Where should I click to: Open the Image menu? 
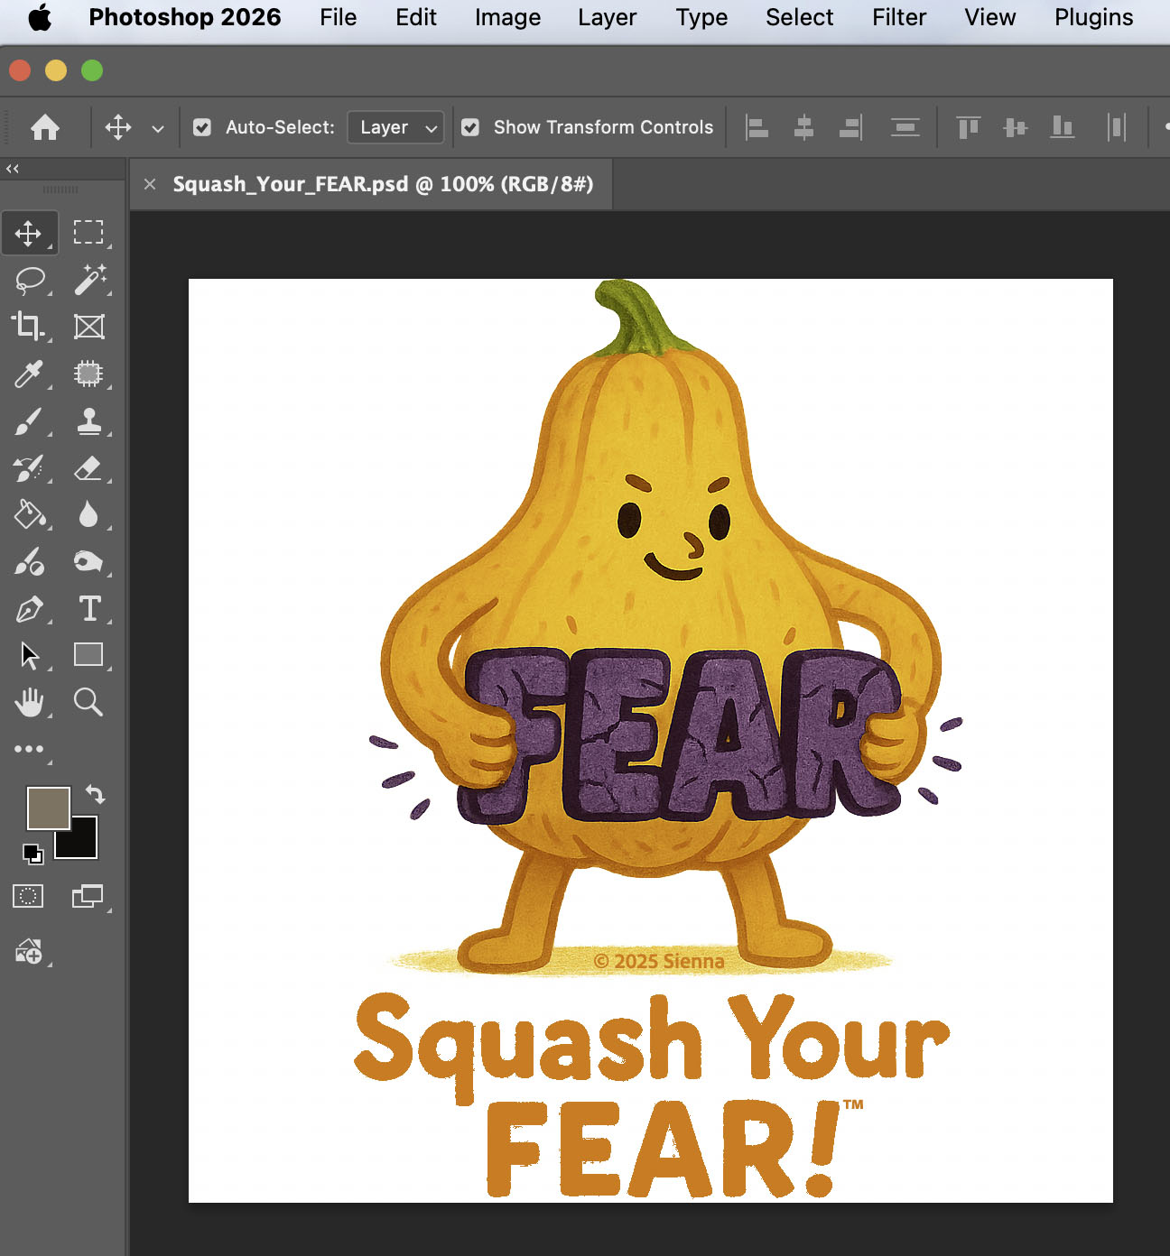pyautogui.click(x=508, y=17)
